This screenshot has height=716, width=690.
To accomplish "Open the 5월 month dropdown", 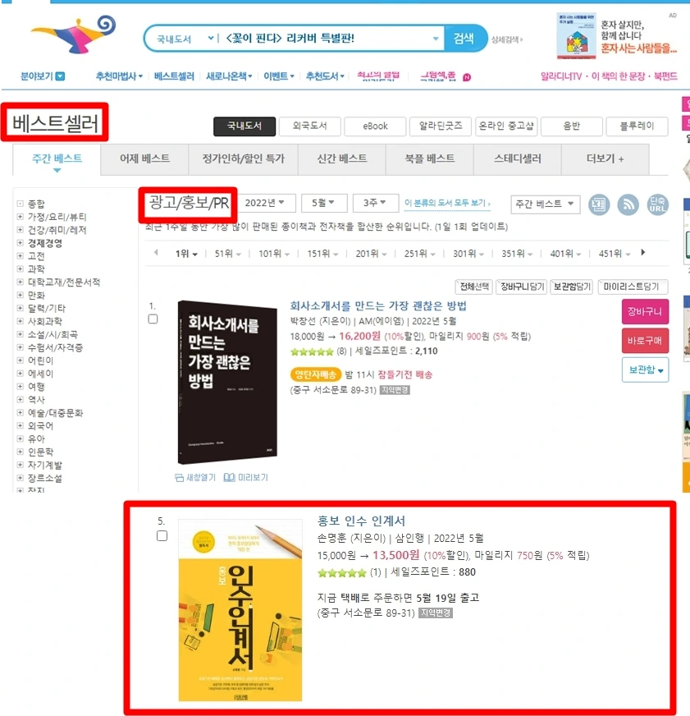I will tap(323, 203).
